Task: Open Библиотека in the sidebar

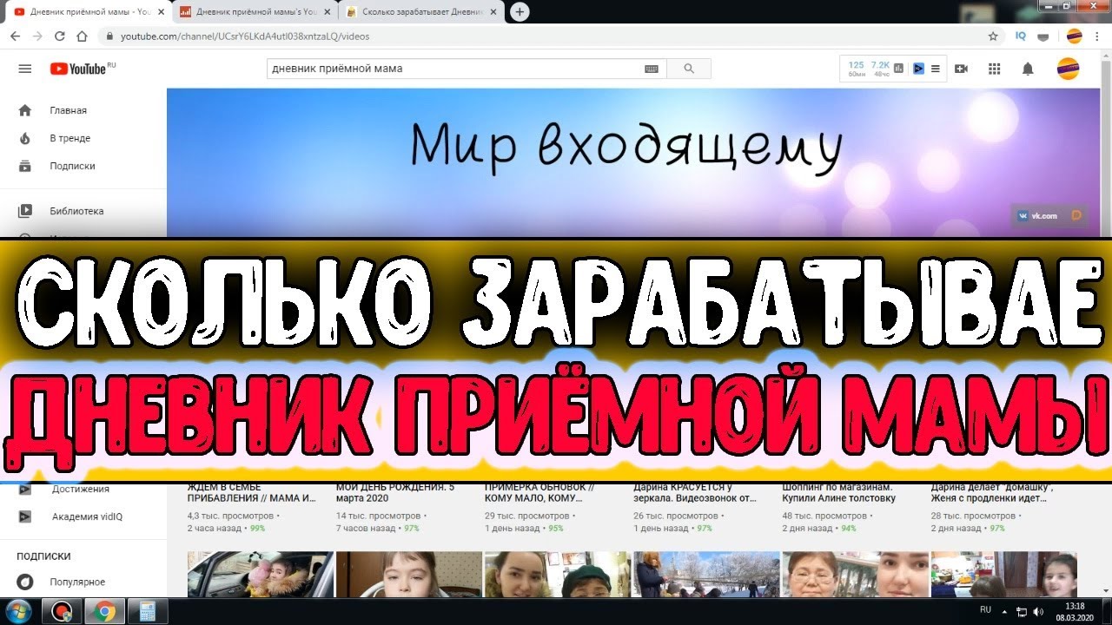Action: 76,211
